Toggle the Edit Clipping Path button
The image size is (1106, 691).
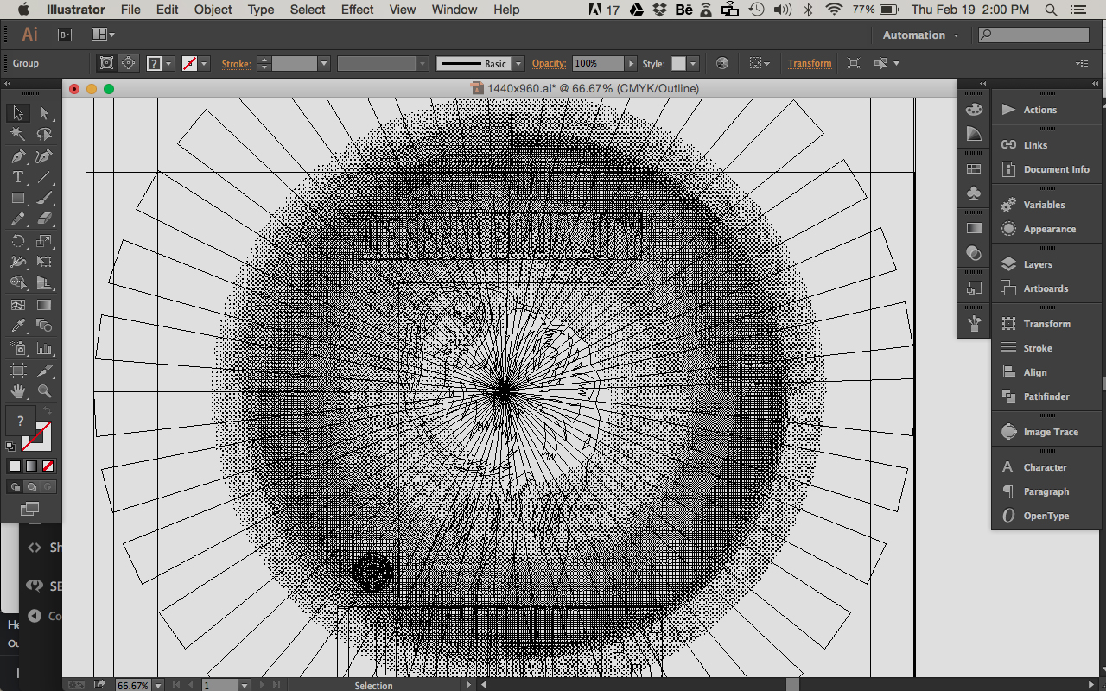pyautogui.click(x=106, y=63)
